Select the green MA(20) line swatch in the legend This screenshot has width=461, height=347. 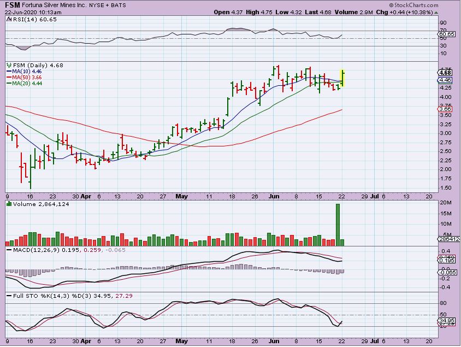9,84
